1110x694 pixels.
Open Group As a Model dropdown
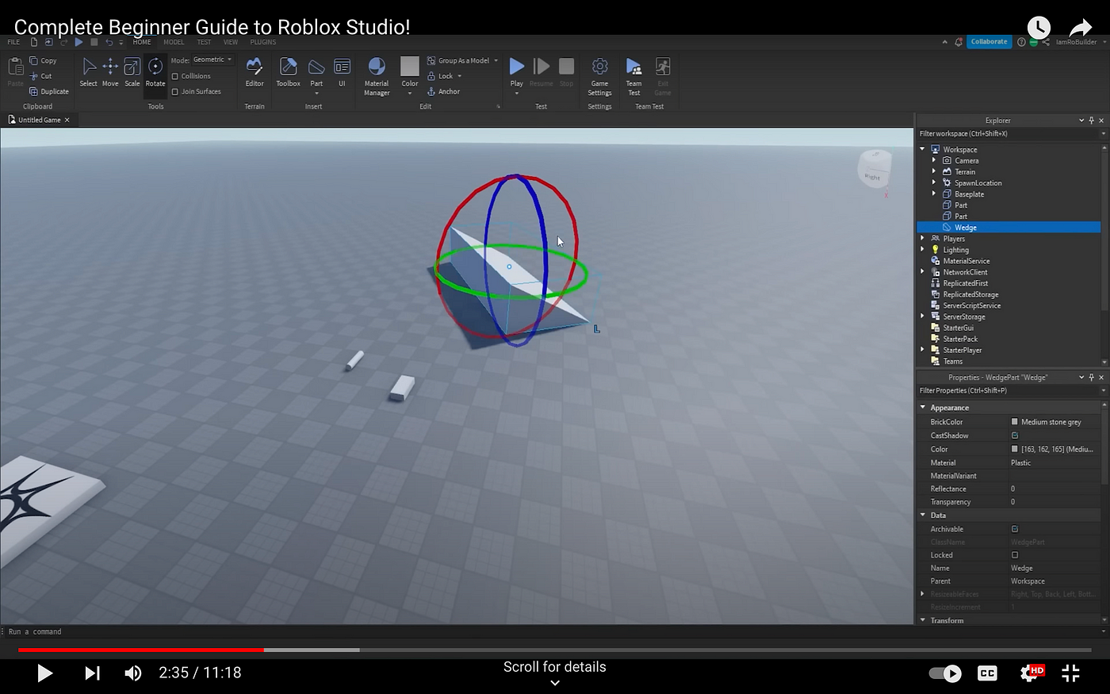[496, 60]
